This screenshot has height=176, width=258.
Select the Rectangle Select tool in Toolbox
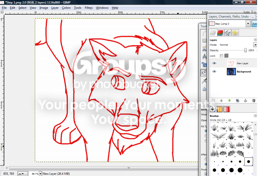[x=204, y=41]
